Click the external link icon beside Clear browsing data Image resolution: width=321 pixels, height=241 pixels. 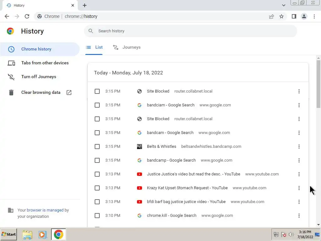point(69,93)
